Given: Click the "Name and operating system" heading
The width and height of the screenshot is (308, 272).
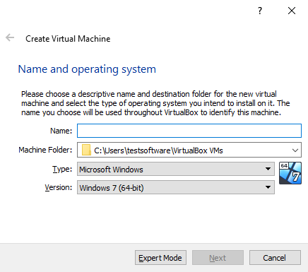Looking at the screenshot, I should [x=87, y=69].
